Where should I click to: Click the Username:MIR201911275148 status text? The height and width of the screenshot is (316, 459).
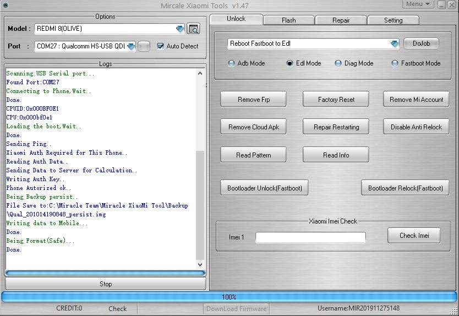tap(358, 308)
